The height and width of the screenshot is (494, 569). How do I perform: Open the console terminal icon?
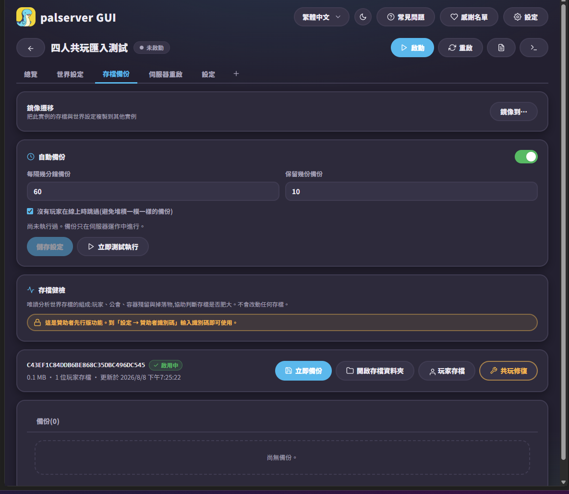click(534, 48)
